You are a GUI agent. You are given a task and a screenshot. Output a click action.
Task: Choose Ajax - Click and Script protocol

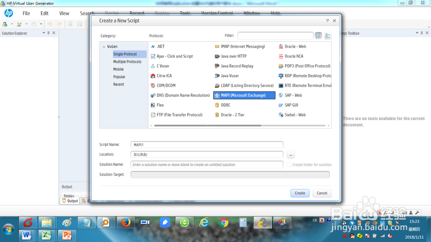[x=172, y=56]
